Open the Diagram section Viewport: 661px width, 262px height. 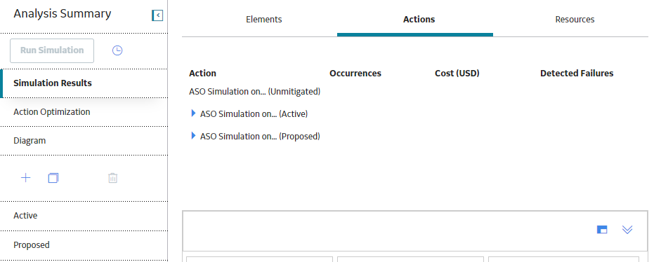click(x=84, y=141)
